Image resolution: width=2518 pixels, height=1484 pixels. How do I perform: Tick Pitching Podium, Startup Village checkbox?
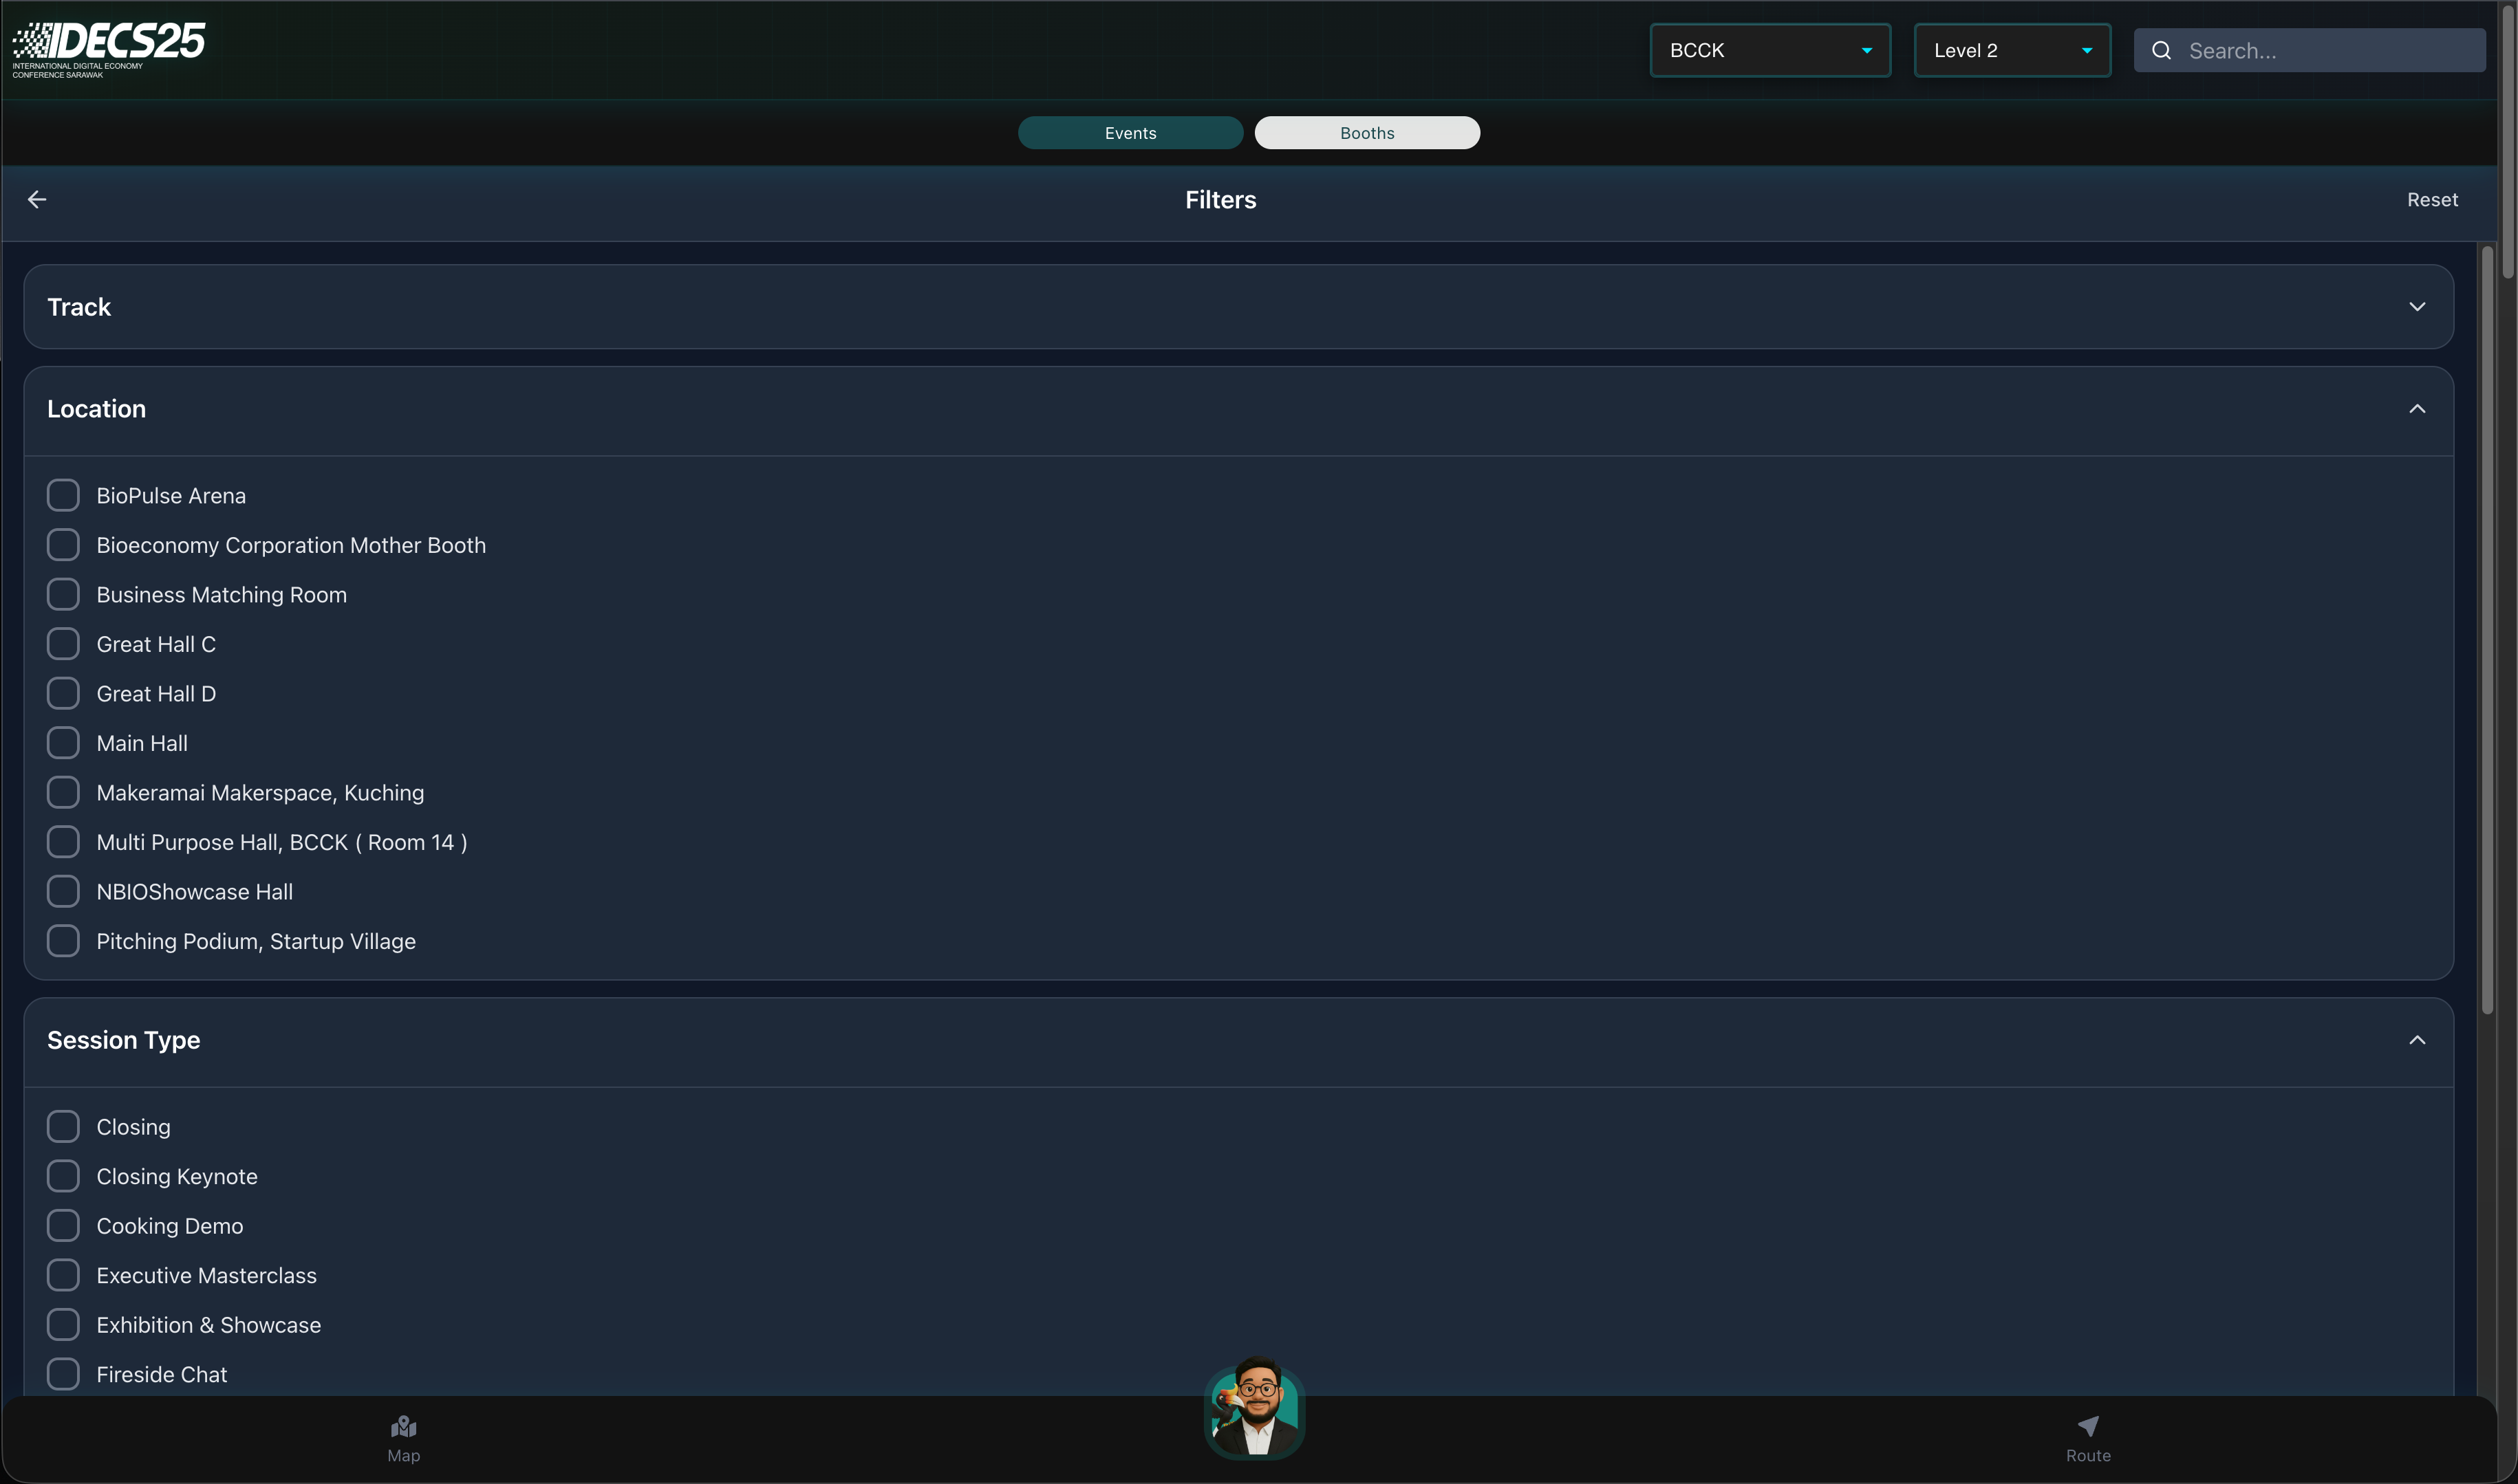click(63, 941)
